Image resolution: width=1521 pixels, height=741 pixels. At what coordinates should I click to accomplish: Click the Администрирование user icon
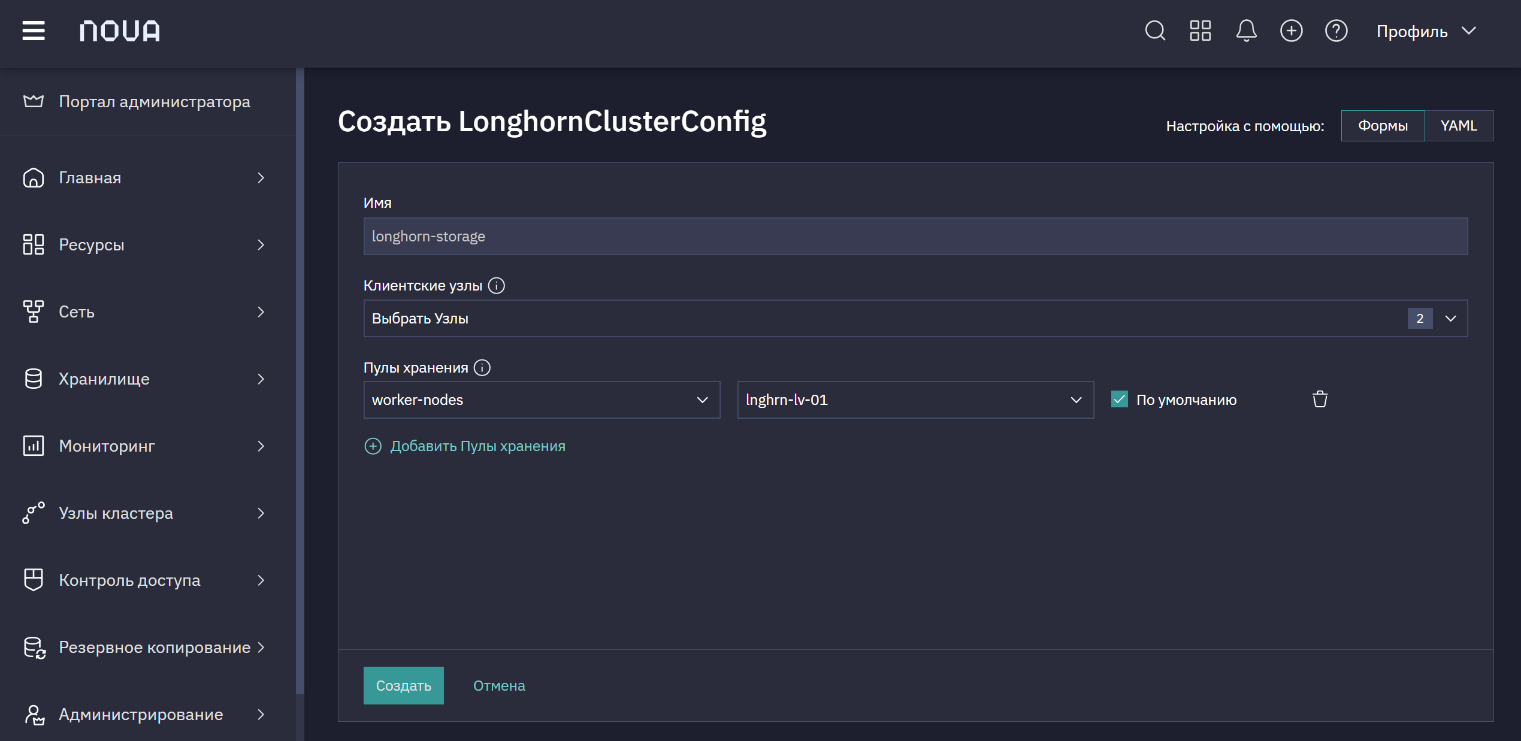[34, 714]
